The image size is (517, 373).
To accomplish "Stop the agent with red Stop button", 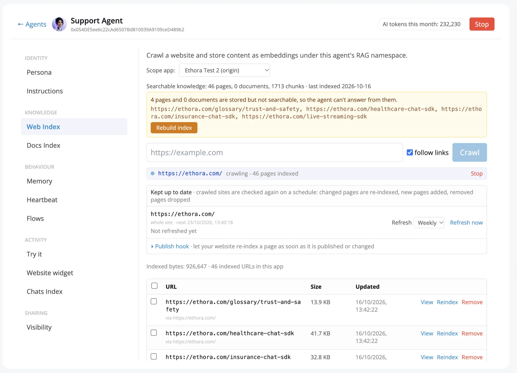I will click(482, 24).
